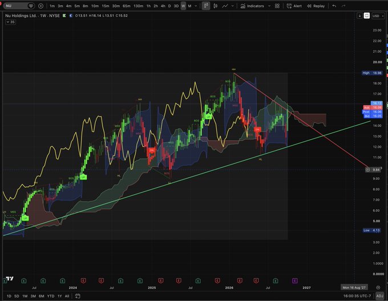Select the 4h timeframe
388x301 pixels.
point(163,6)
